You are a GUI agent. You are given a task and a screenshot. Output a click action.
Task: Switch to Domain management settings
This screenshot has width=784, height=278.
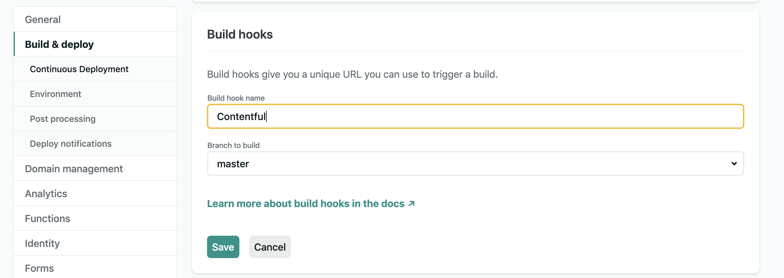[x=74, y=169]
